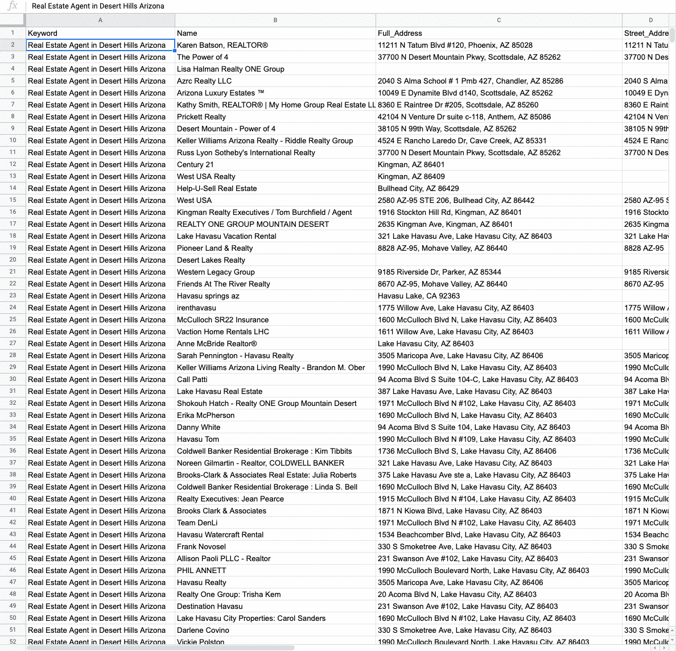This screenshot has height=651, width=676.
Task: Click the 'Team DenLi' cell
Action: (275, 523)
